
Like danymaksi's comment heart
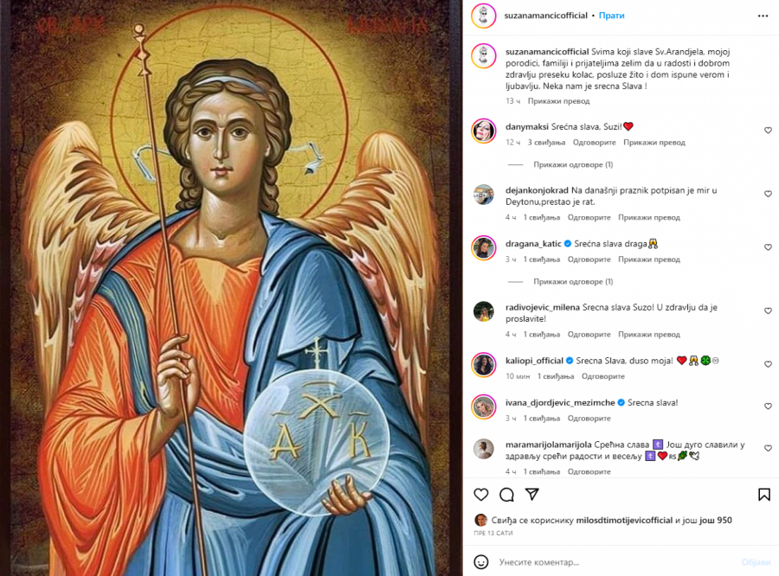[x=768, y=130]
